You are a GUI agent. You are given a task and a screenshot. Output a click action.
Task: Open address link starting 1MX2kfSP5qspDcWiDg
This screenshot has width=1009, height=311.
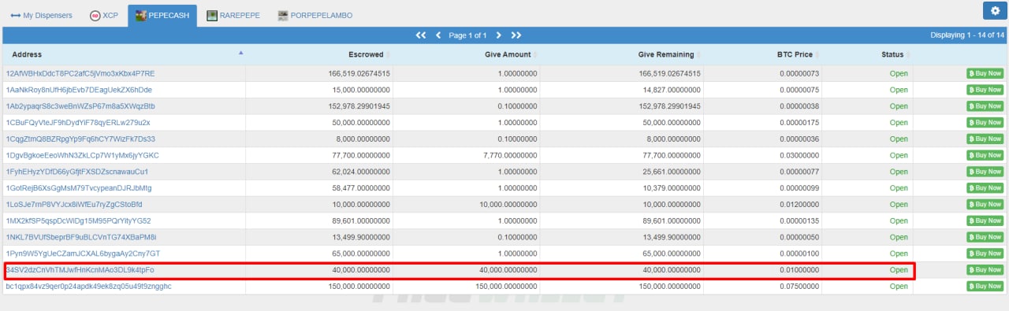[78, 220]
